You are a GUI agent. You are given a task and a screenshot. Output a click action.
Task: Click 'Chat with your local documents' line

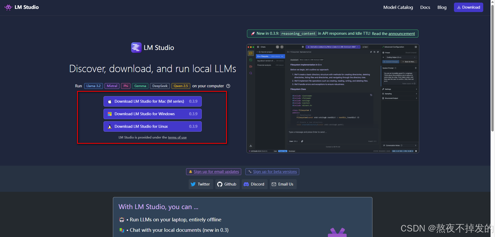(179, 230)
